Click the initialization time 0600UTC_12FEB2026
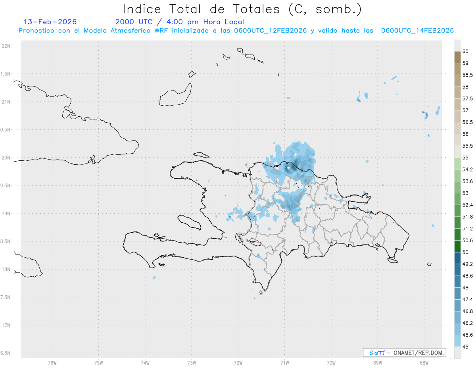The height and width of the screenshot is (368, 476). [271, 31]
